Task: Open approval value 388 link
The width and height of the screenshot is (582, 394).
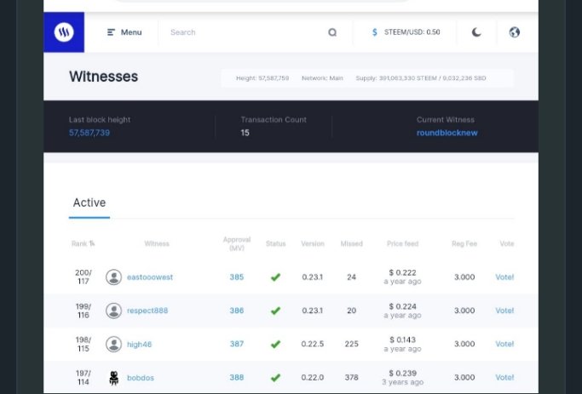Action: pos(237,377)
